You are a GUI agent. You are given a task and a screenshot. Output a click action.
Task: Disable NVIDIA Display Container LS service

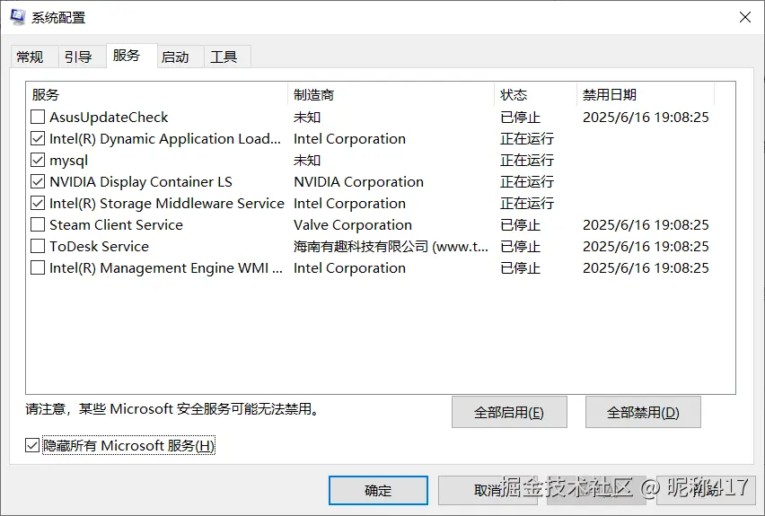coord(38,182)
